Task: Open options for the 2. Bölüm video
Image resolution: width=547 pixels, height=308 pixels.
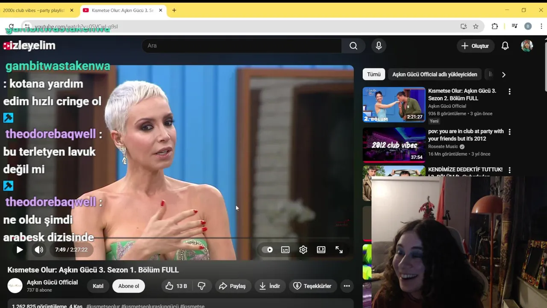Action: pos(509,92)
